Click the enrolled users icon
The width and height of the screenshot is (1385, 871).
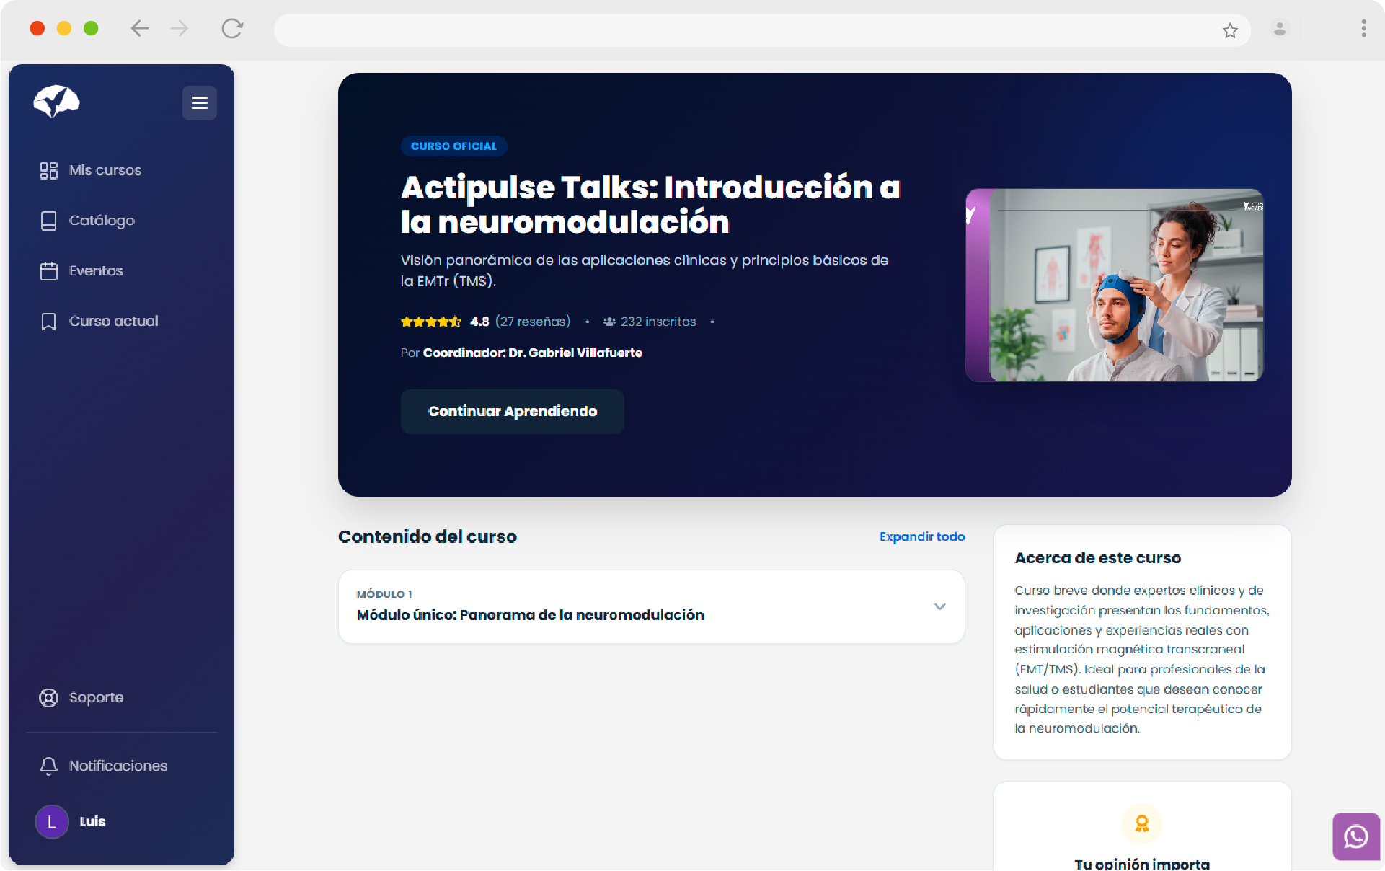tap(609, 322)
